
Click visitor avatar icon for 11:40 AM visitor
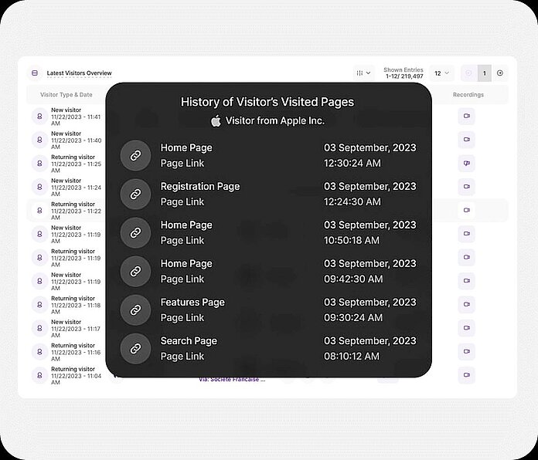pyautogui.click(x=37, y=140)
